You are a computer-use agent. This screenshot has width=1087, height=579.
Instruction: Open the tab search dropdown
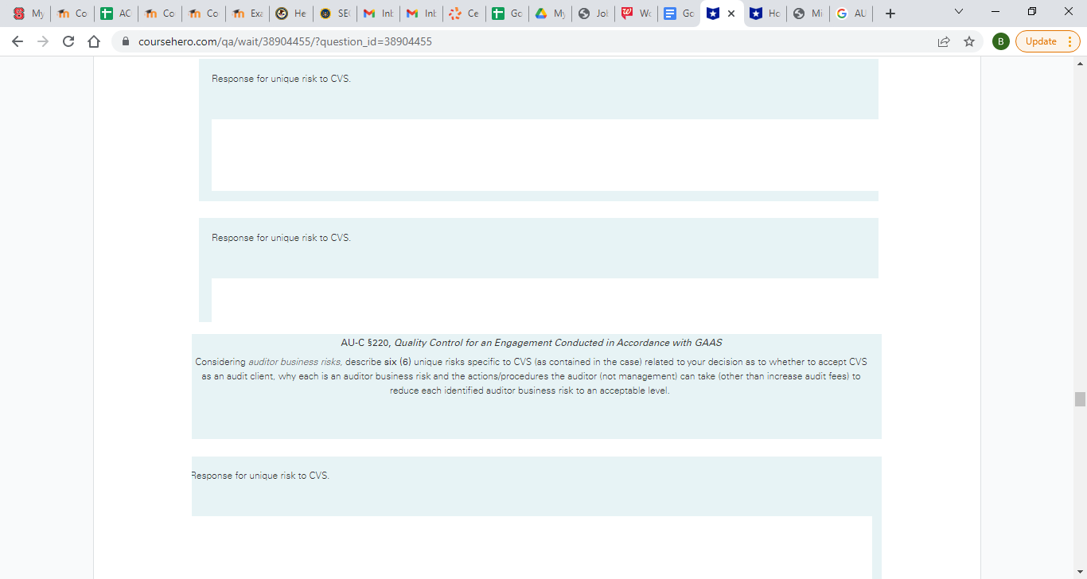[958, 12]
